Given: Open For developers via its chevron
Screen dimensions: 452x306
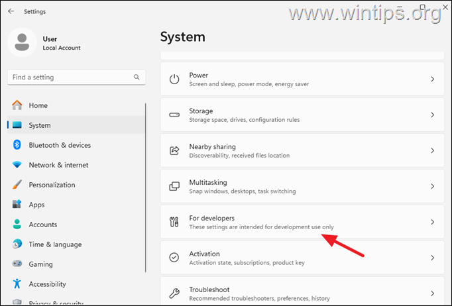Looking at the screenshot, I should point(432,222).
